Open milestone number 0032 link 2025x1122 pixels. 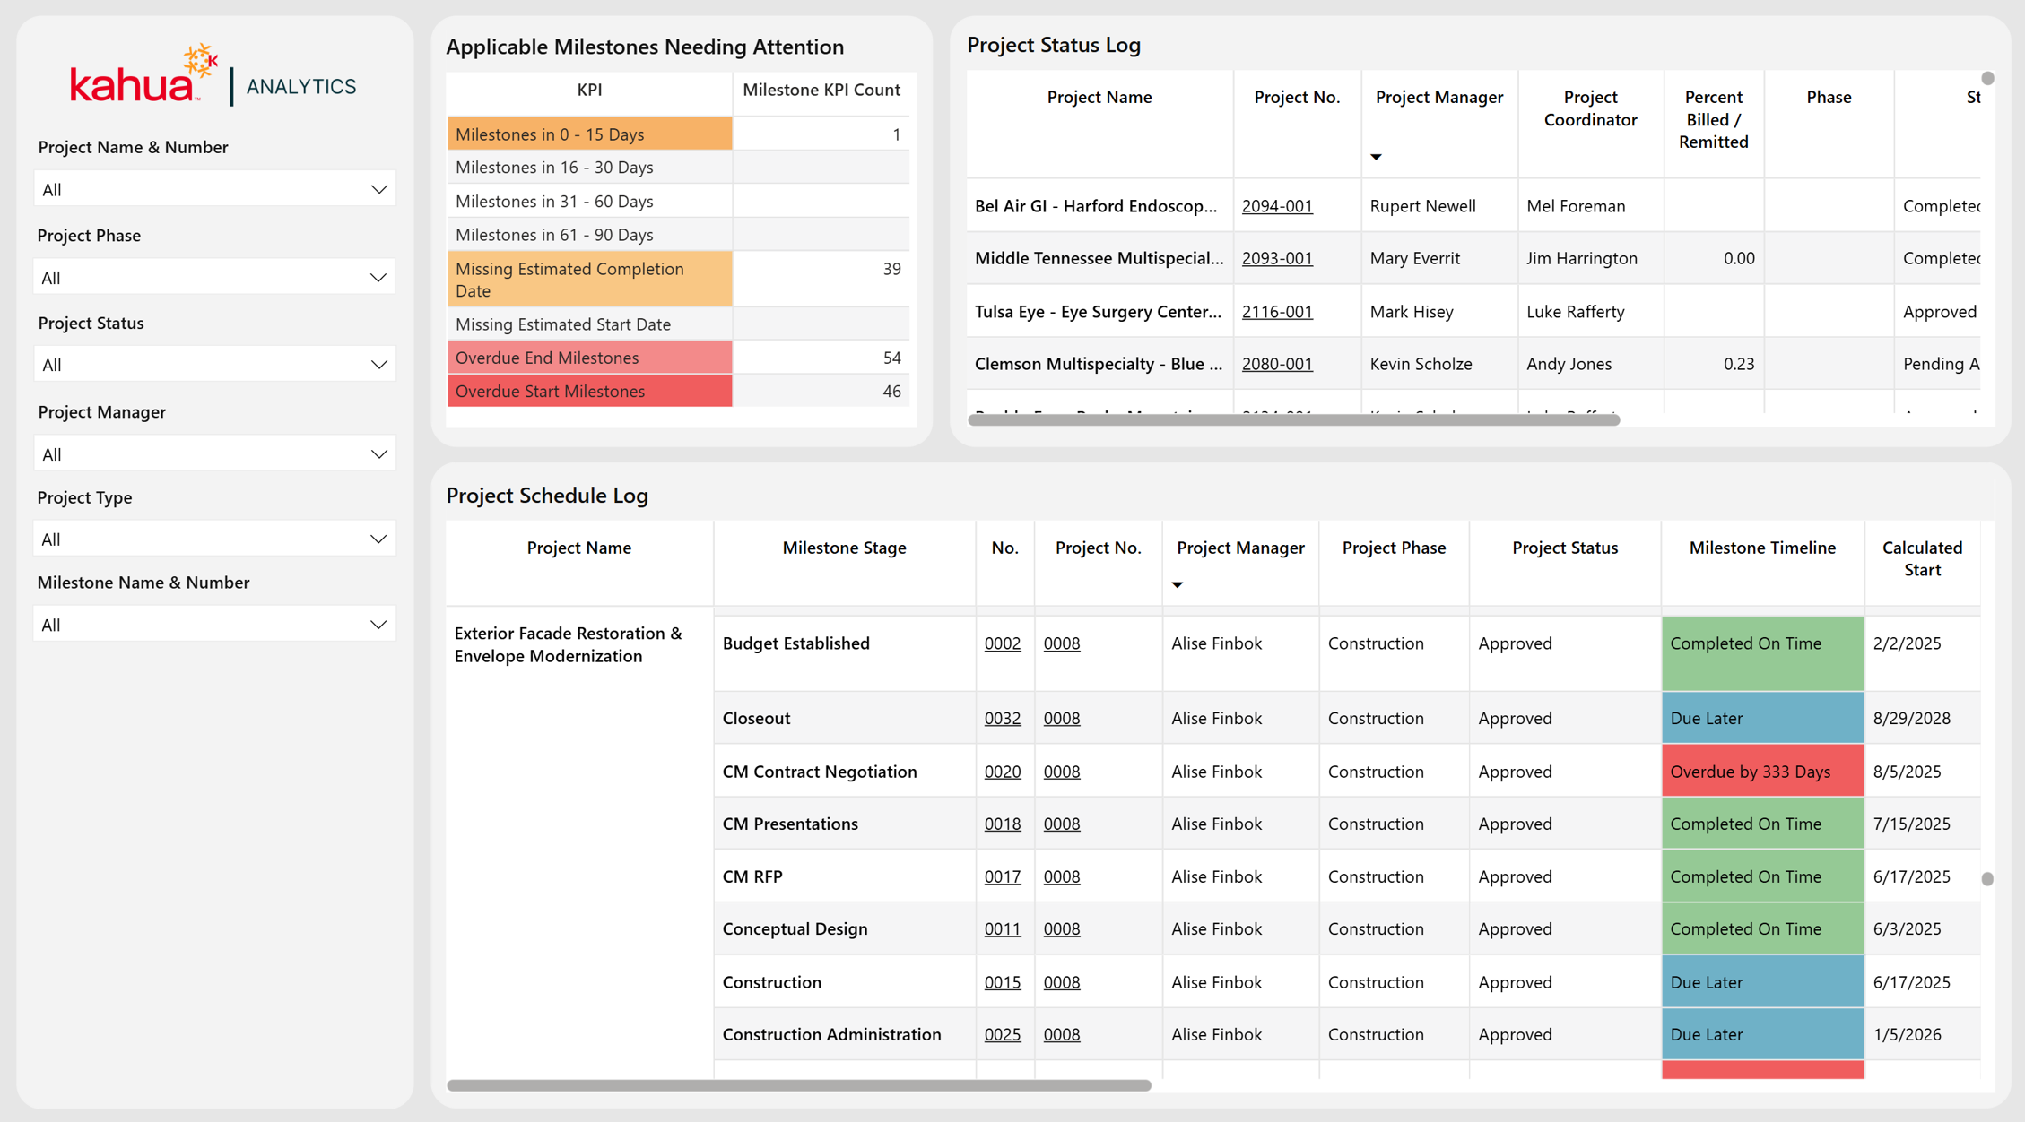pyautogui.click(x=1003, y=718)
